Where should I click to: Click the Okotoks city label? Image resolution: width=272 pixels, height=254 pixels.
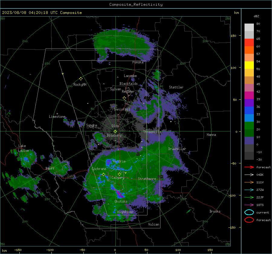[121, 201]
